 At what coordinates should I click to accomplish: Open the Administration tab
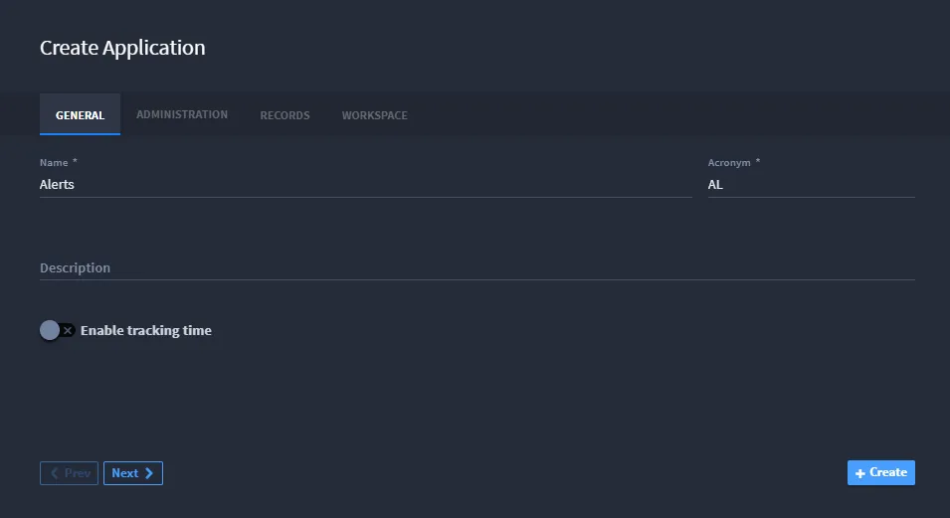click(182, 114)
